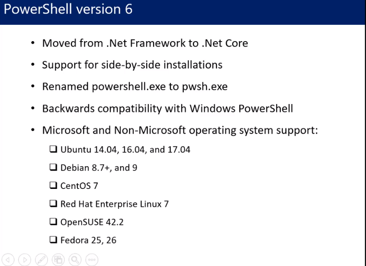The width and height of the screenshot is (366, 266).
Task: Check the OpenSUSE 42.2 box
Action: [x=53, y=221]
